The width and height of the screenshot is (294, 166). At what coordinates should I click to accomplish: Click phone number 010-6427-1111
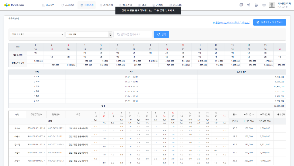[x=56, y=136]
